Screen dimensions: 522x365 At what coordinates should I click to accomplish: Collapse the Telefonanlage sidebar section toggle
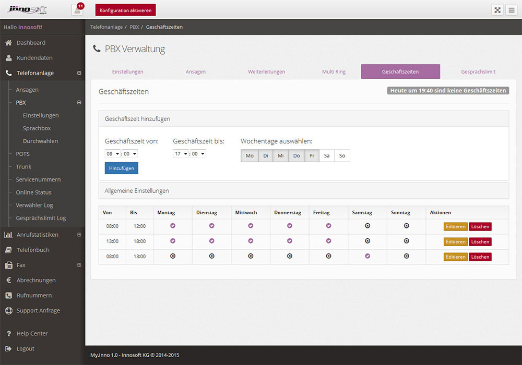click(x=79, y=73)
